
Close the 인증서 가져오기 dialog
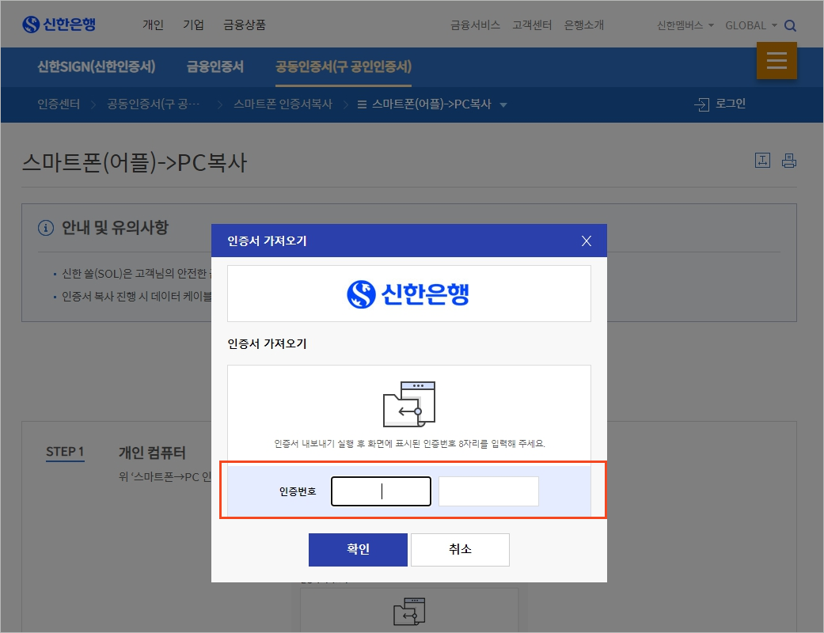[x=587, y=241]
